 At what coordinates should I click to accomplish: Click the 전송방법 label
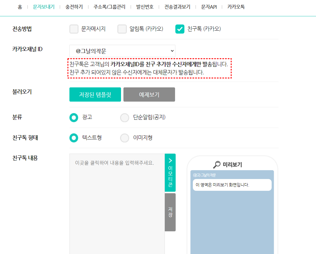(22, 29)
